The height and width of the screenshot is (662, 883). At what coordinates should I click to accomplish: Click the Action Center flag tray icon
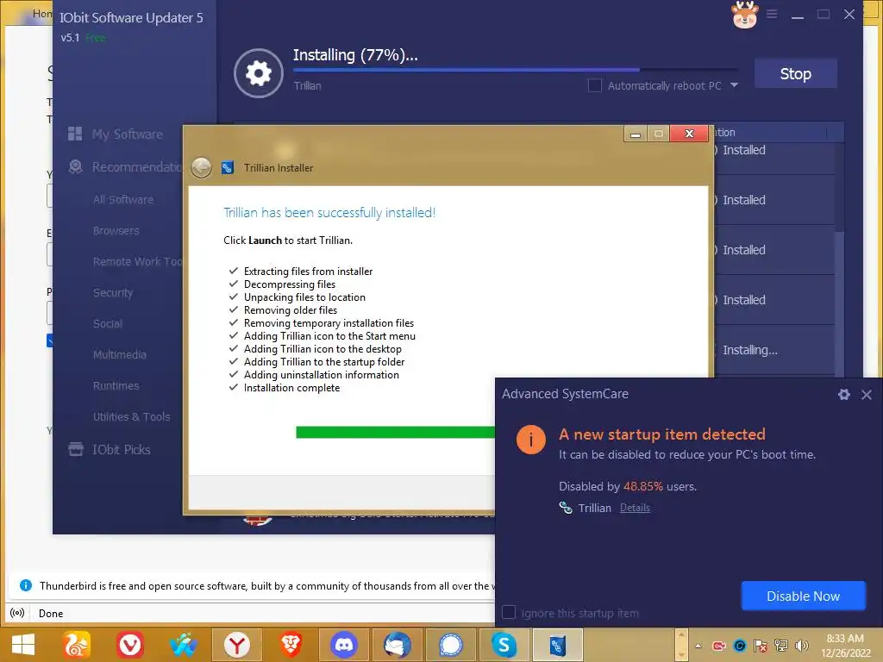tap(761, 646)
